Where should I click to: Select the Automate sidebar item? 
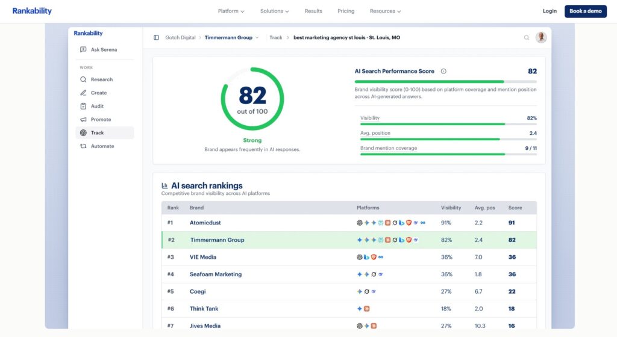coord(105,146)
